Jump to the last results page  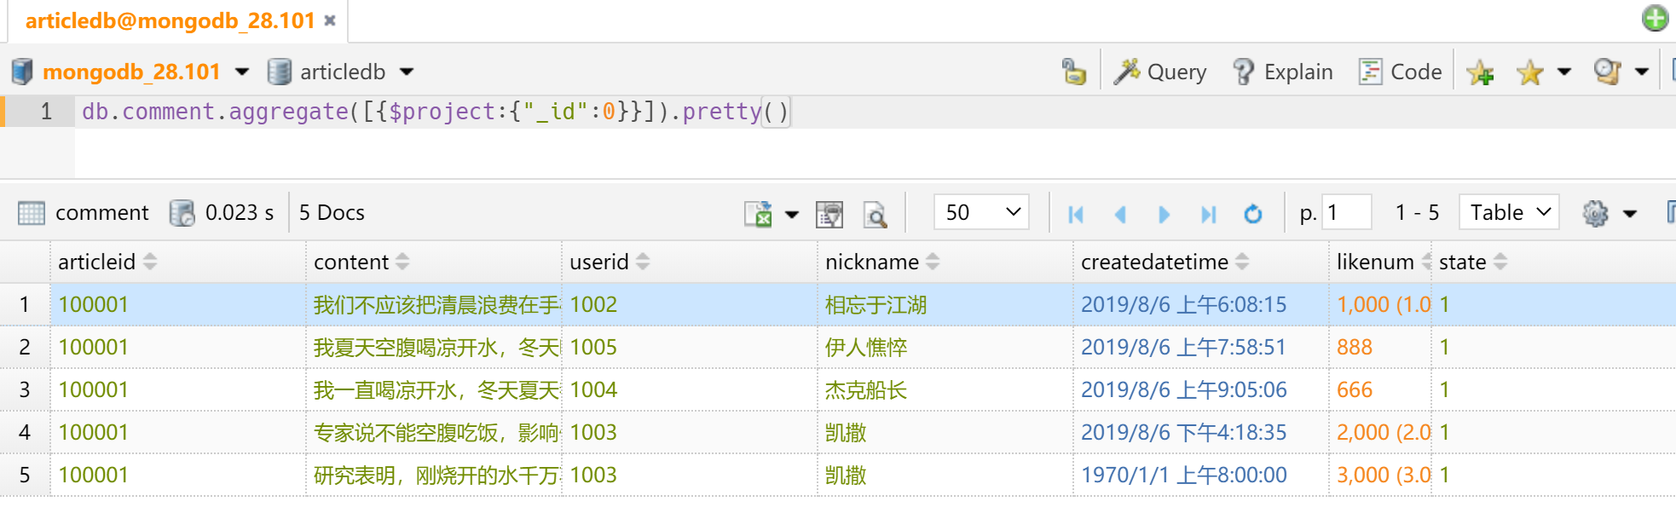click(1208, 214)
